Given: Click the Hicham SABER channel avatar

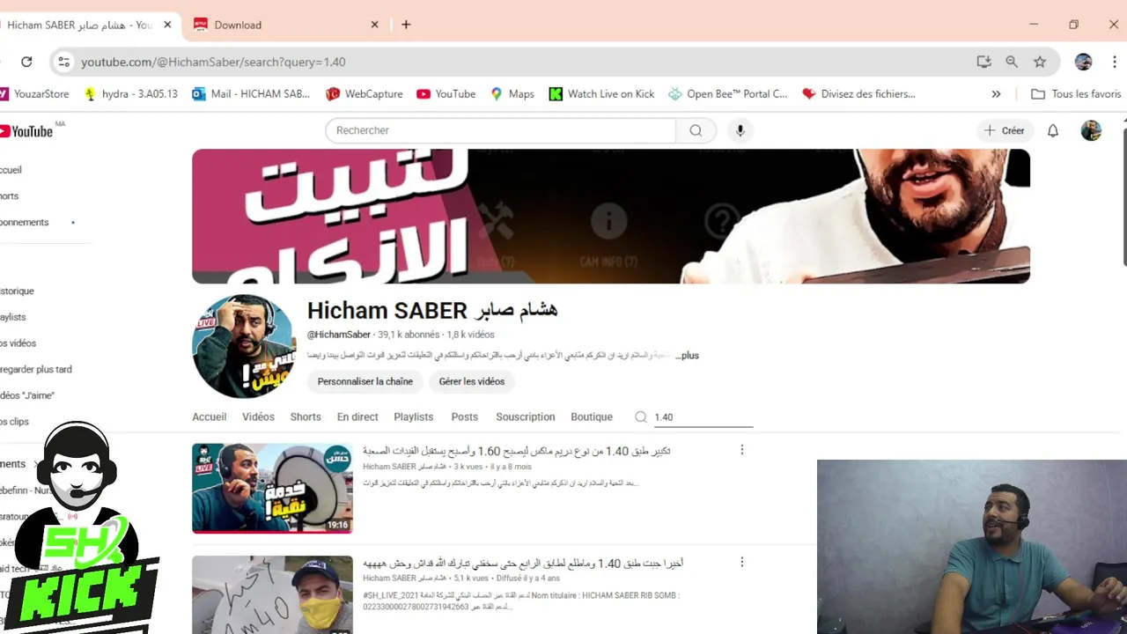Looking at the screenshot, I should point(244,346).
